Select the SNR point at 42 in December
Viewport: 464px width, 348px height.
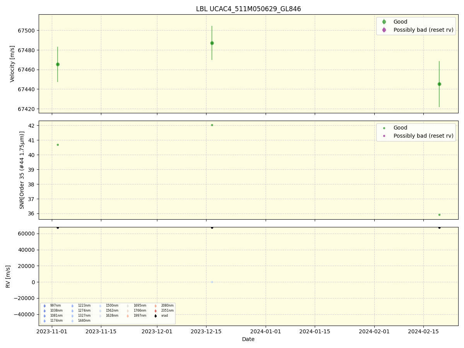tap(212, 125)
